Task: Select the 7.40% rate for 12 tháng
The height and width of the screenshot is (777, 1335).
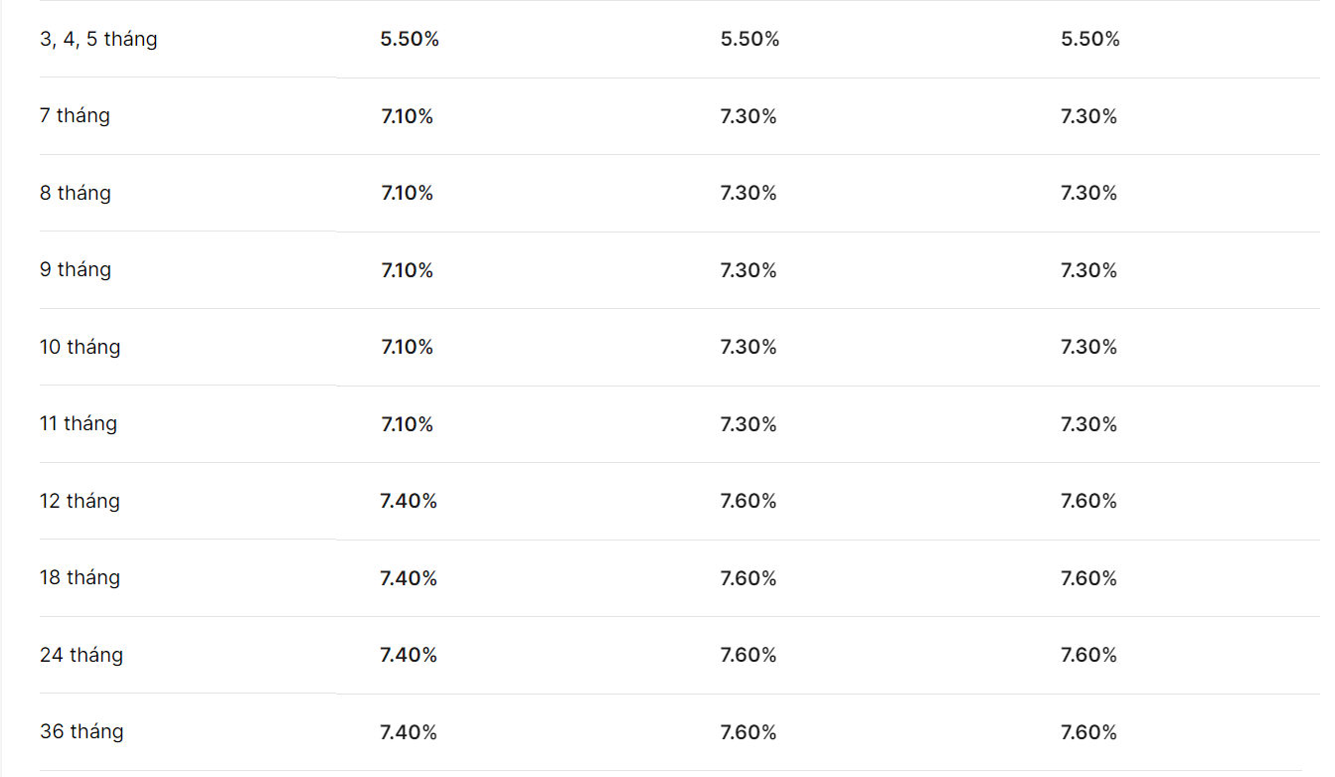Action: pyautogui.click(x=409, y=501)
